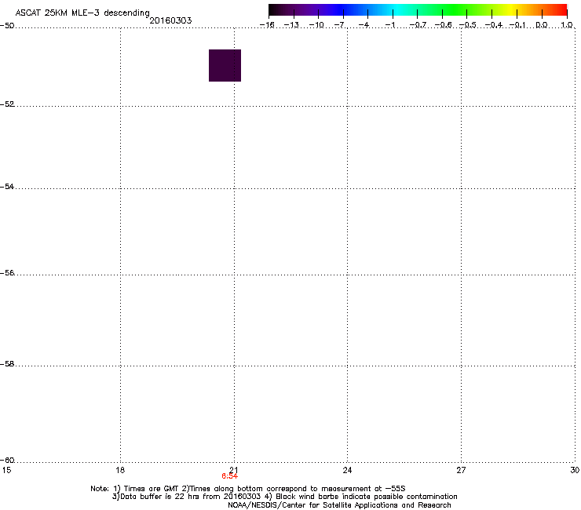The width and height of the screenshot is (581, 510).
Task: Click the date label 20160303
Action: (x=170, y=20)
